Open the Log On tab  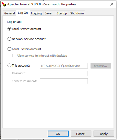pos(23,13)
